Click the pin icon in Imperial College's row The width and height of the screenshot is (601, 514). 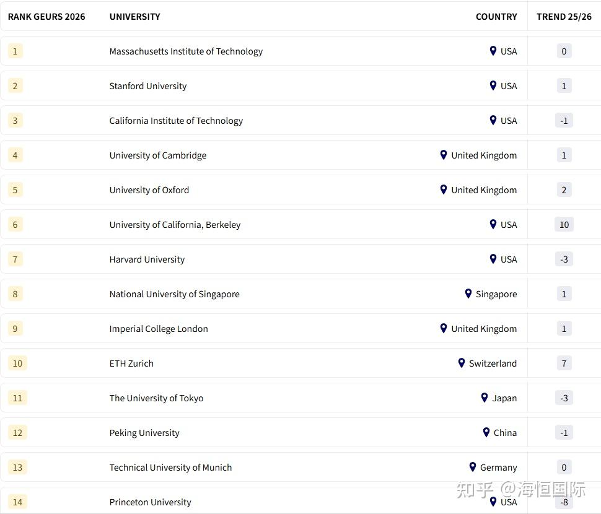pos(444,328)
